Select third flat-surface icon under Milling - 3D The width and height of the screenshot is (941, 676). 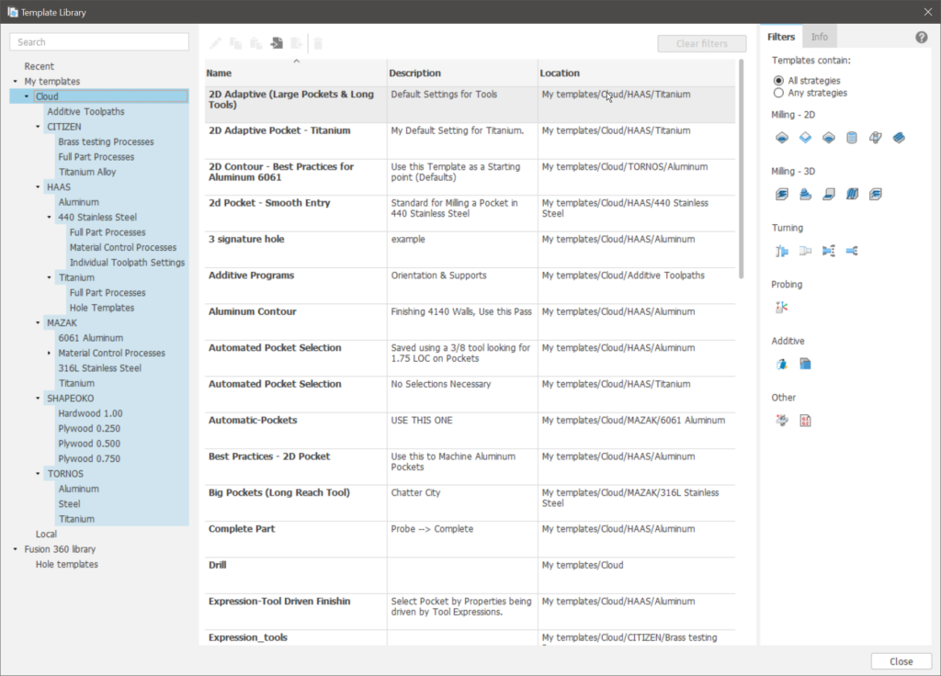828,194
